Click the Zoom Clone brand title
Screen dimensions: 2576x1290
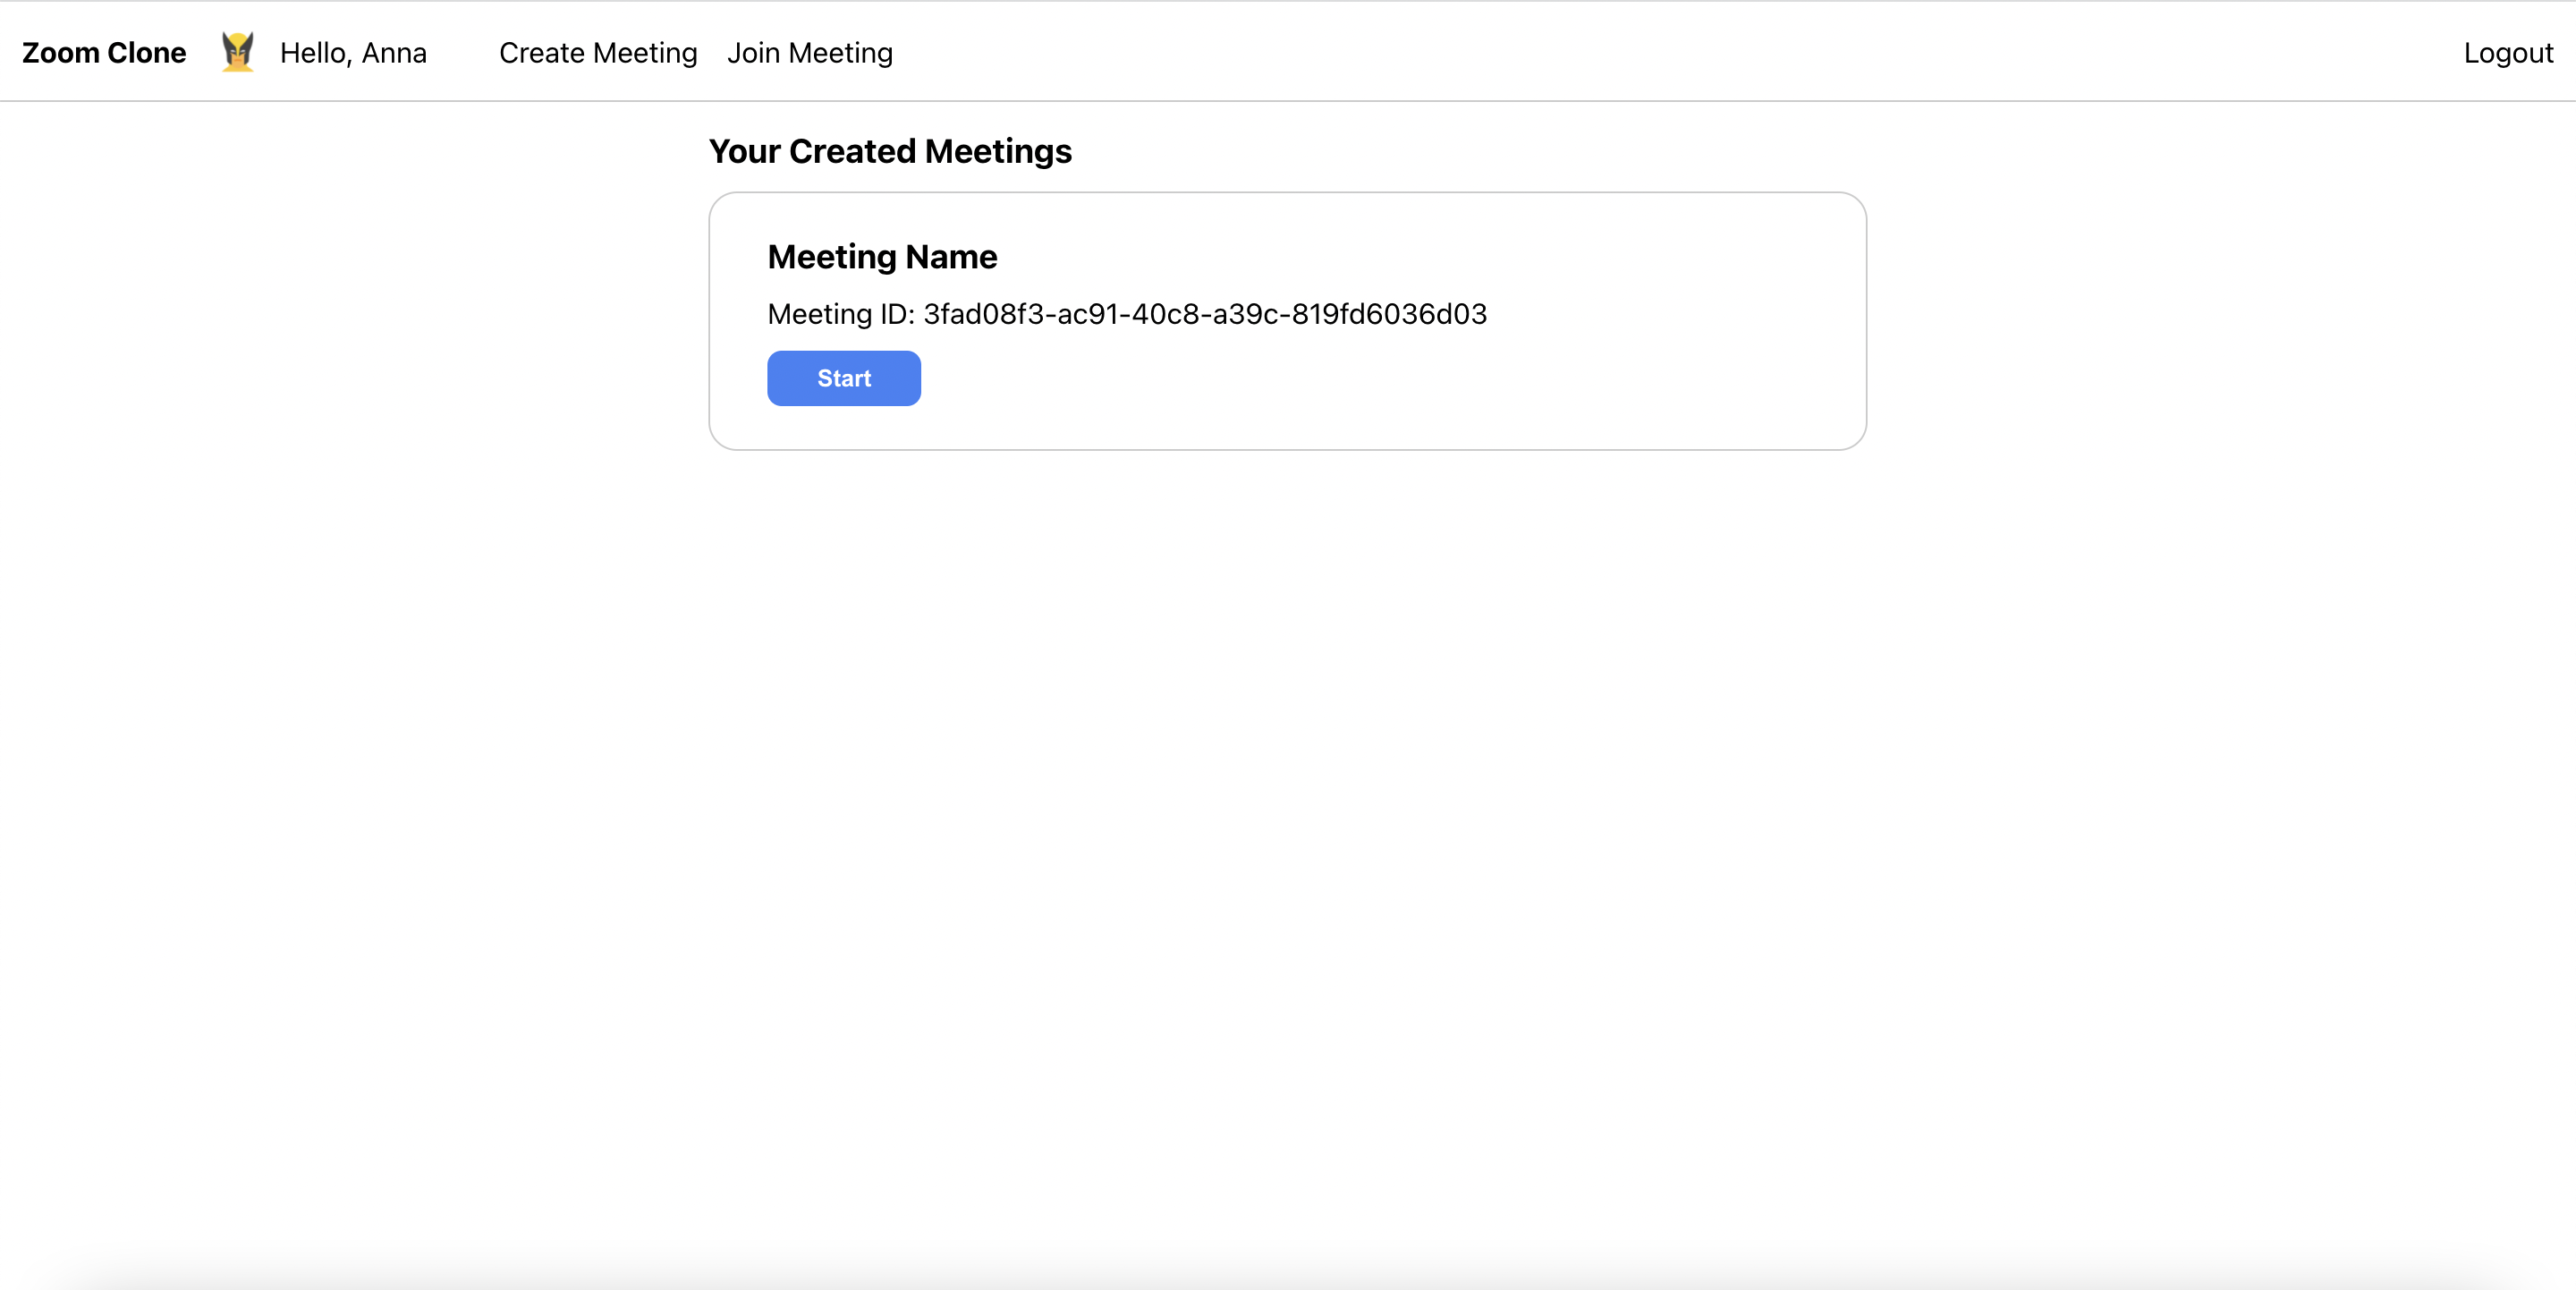(104, 53)
